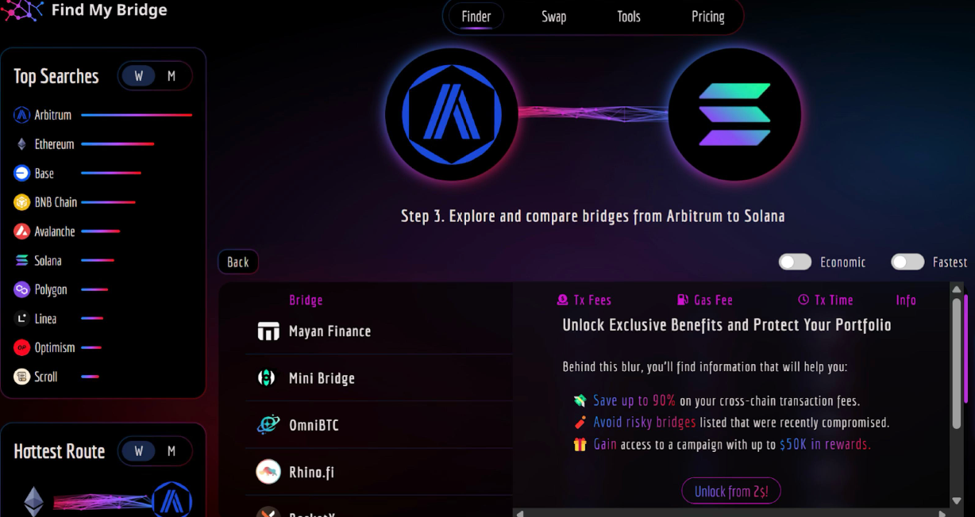Screen dimensions: 975x517
Task: Open the Swap tab
Action: [x=553, y=17]
